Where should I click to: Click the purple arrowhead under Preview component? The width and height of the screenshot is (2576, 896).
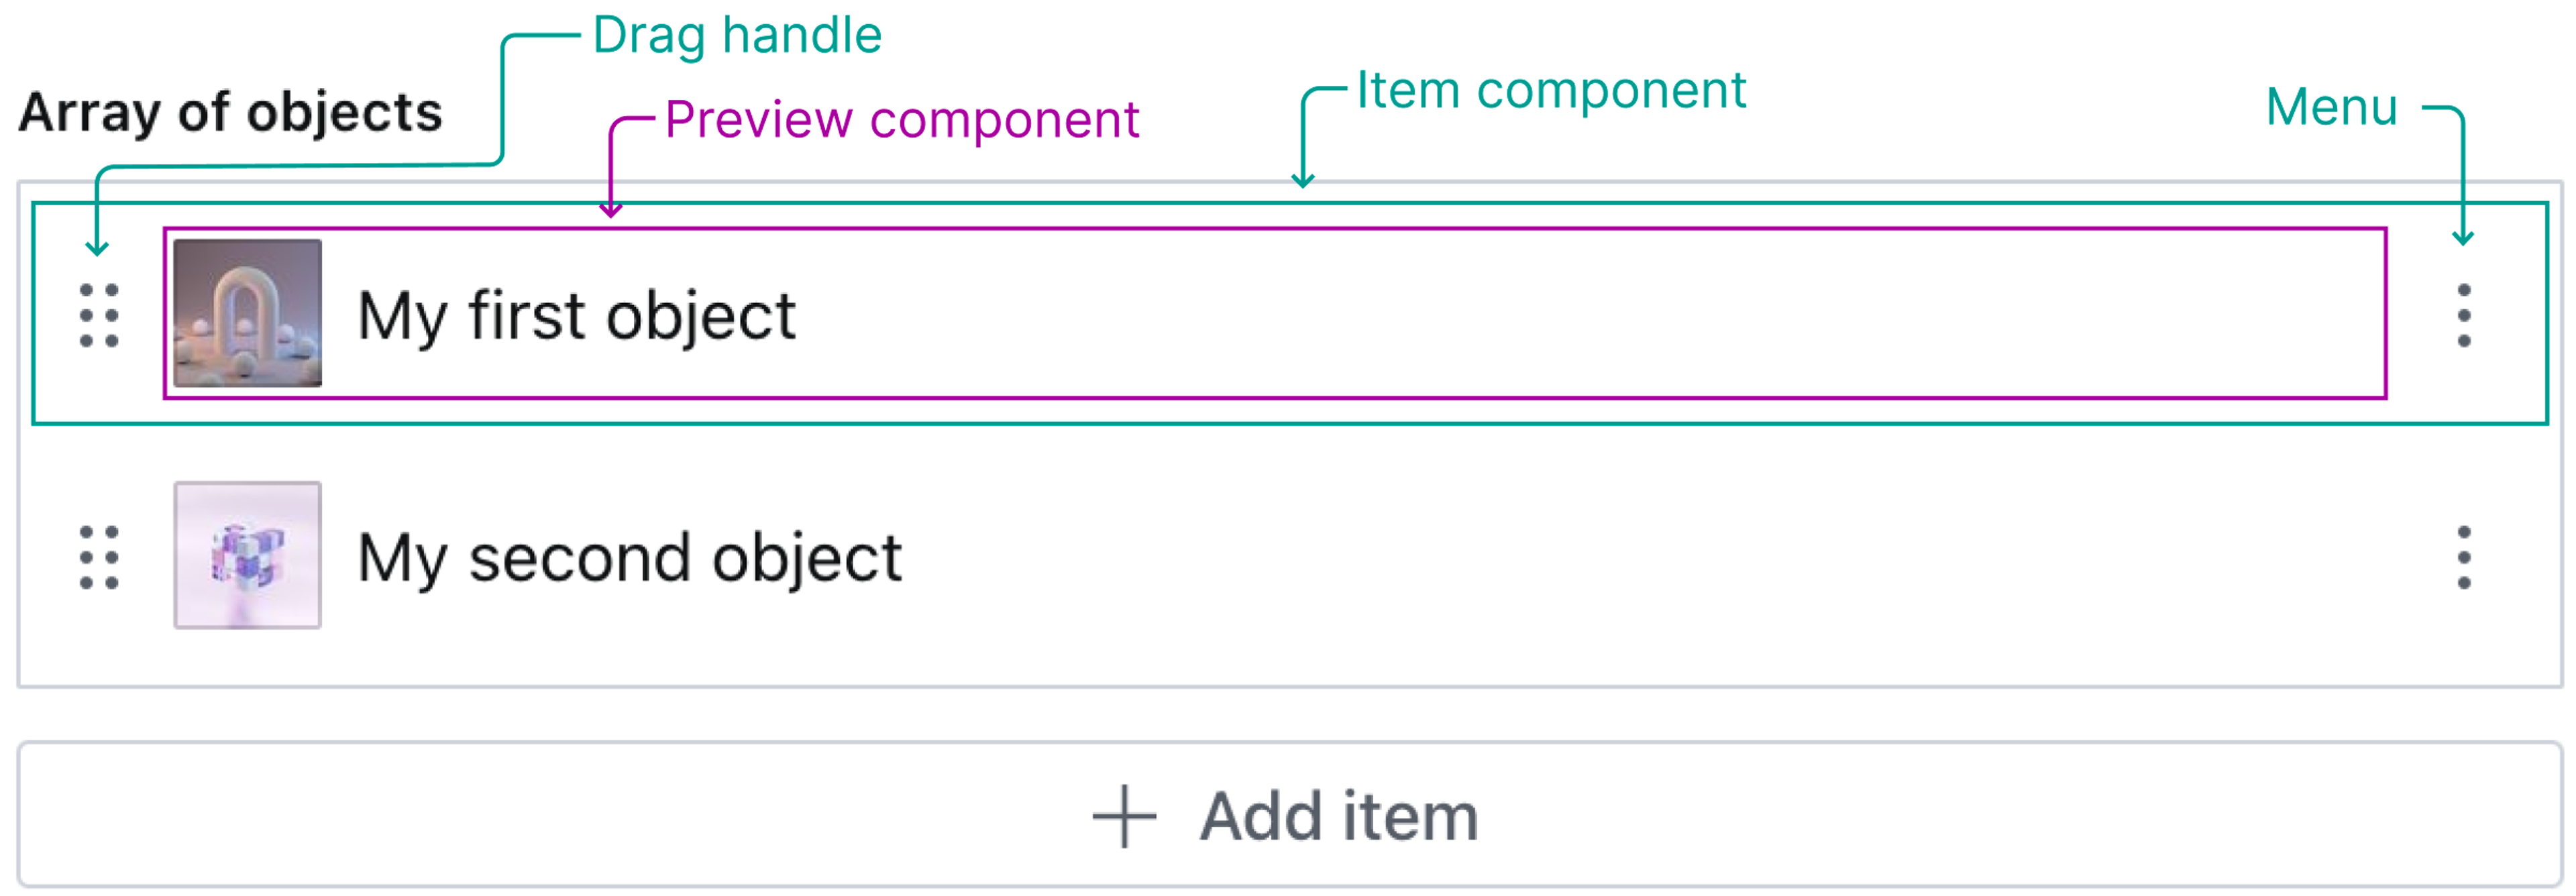click(x=611, y=209)
